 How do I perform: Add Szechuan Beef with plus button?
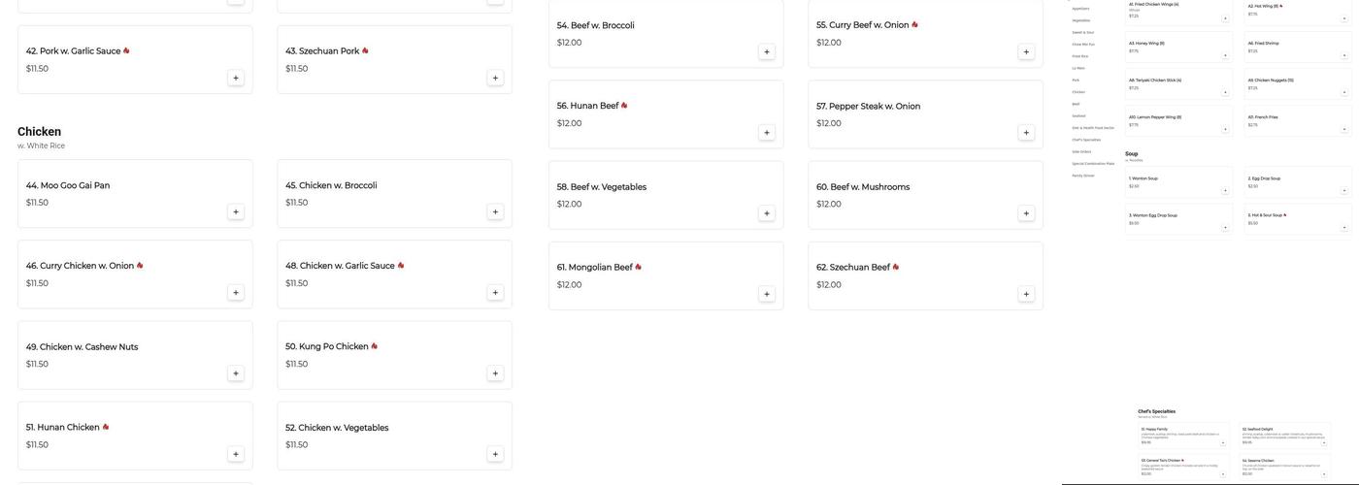coord(1026,295)
